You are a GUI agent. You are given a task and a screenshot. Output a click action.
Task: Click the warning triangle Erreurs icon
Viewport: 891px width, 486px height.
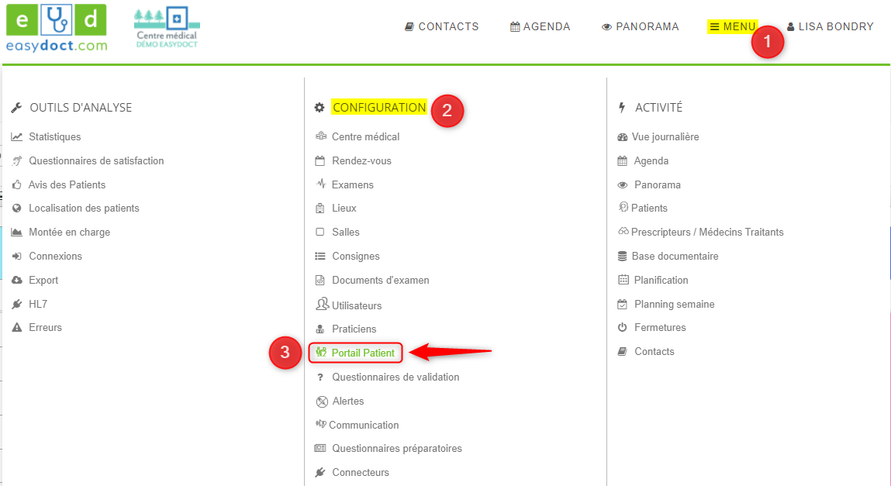click(17, 328)
